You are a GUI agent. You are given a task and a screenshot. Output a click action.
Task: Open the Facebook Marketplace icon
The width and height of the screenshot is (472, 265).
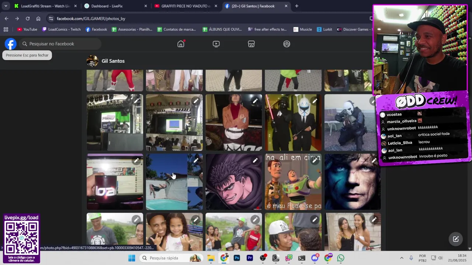click(251, 44)
